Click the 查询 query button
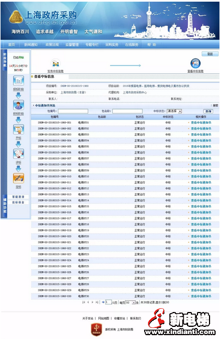The image size is (220, 339). pos(208,111)
